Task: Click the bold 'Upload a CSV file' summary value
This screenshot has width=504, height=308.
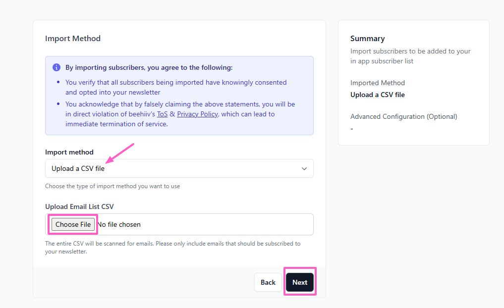Action: tap(377, 95)
